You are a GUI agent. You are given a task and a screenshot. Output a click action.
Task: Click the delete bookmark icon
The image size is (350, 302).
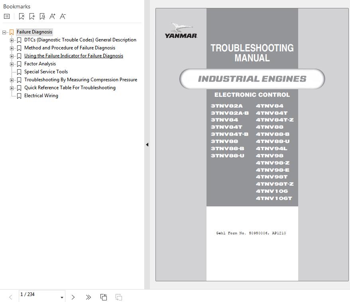coord(22,16)
